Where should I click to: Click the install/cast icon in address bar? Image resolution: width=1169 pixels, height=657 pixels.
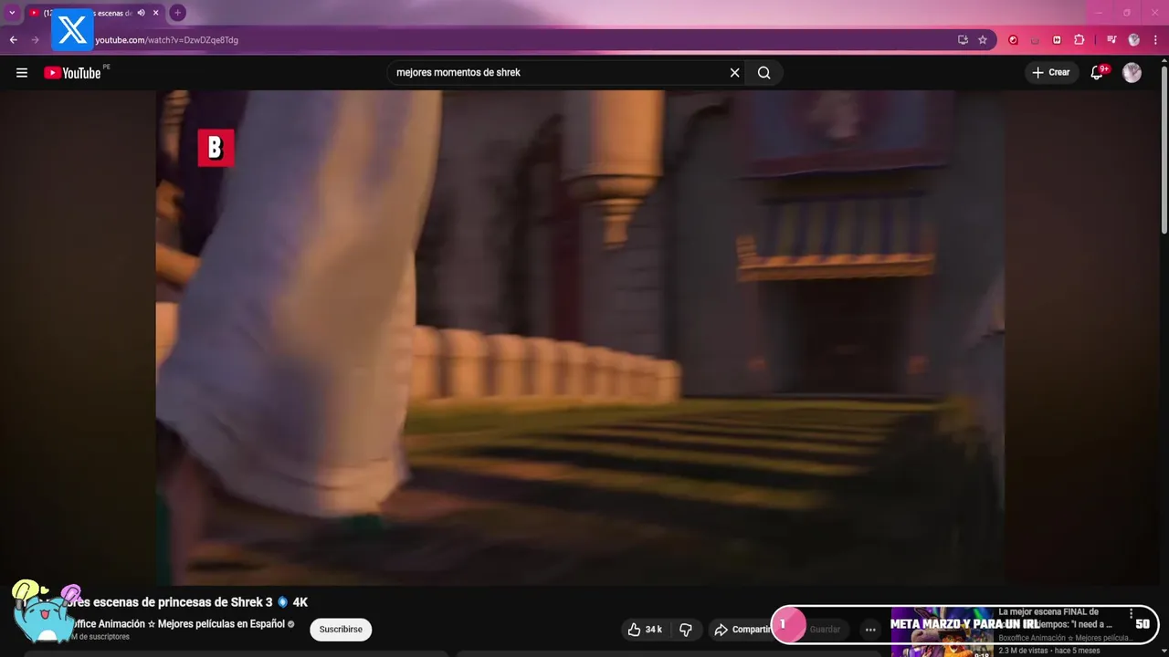coord(963,40)
